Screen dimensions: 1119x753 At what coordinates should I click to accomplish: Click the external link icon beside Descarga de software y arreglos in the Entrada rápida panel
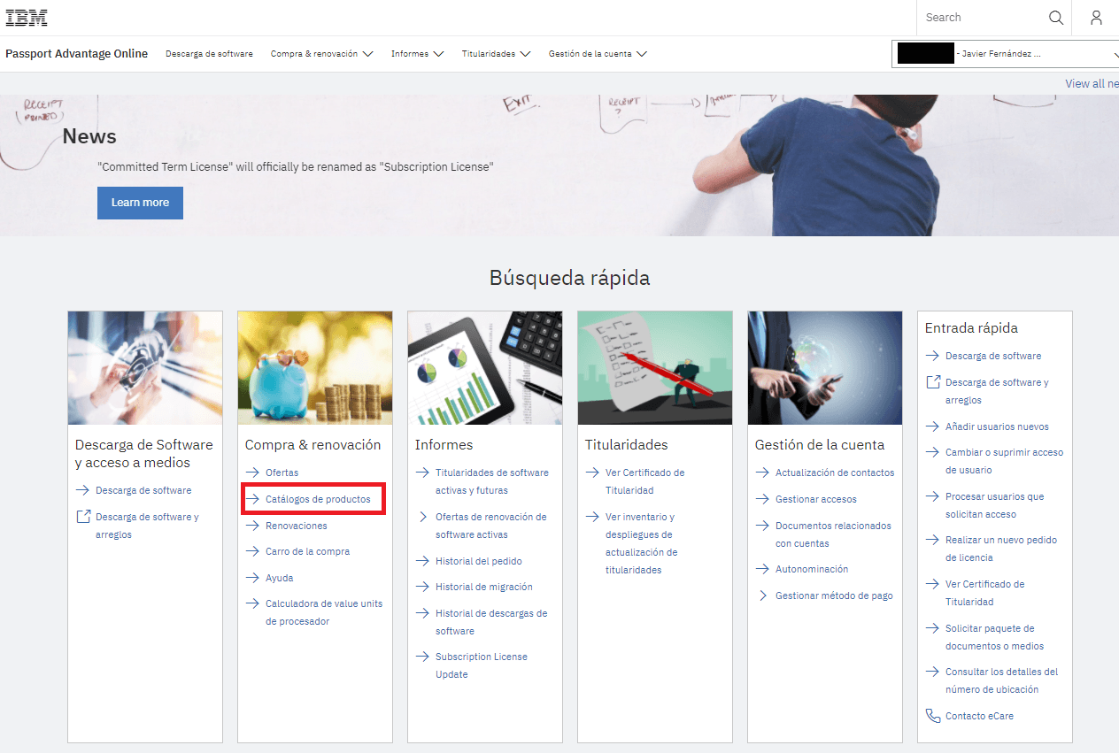click(x=932, y=382)
